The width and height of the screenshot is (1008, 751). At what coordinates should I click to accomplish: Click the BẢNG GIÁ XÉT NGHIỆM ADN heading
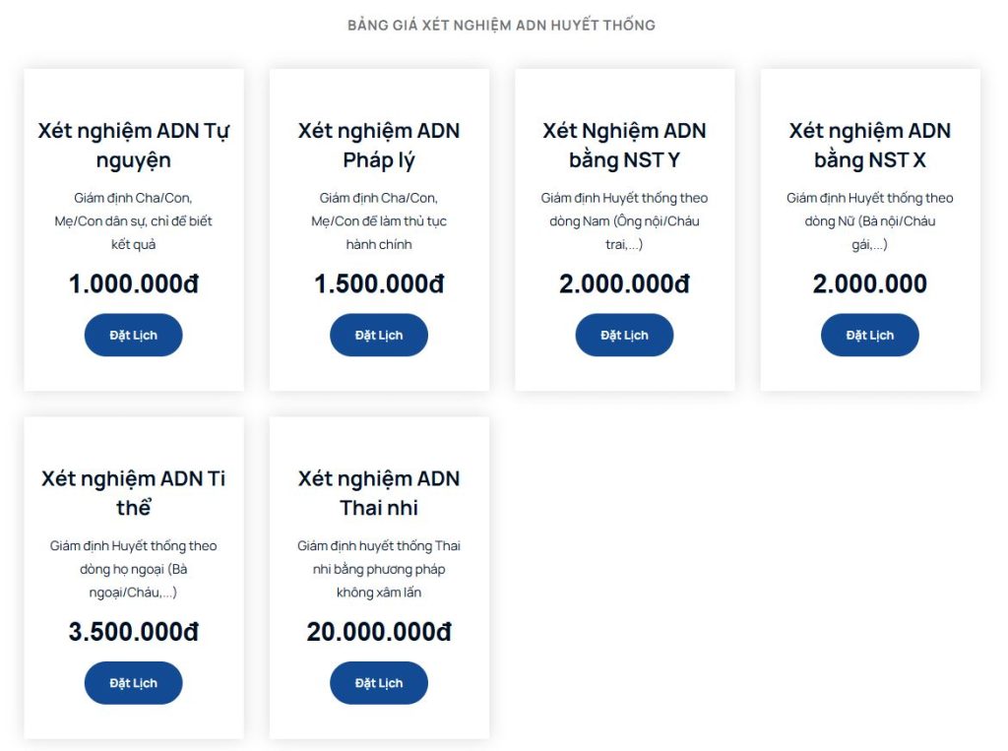(x=503, y=25)
